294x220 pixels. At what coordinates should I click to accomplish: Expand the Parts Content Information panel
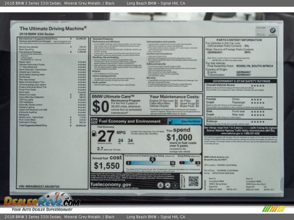click(x=239, y=39)
